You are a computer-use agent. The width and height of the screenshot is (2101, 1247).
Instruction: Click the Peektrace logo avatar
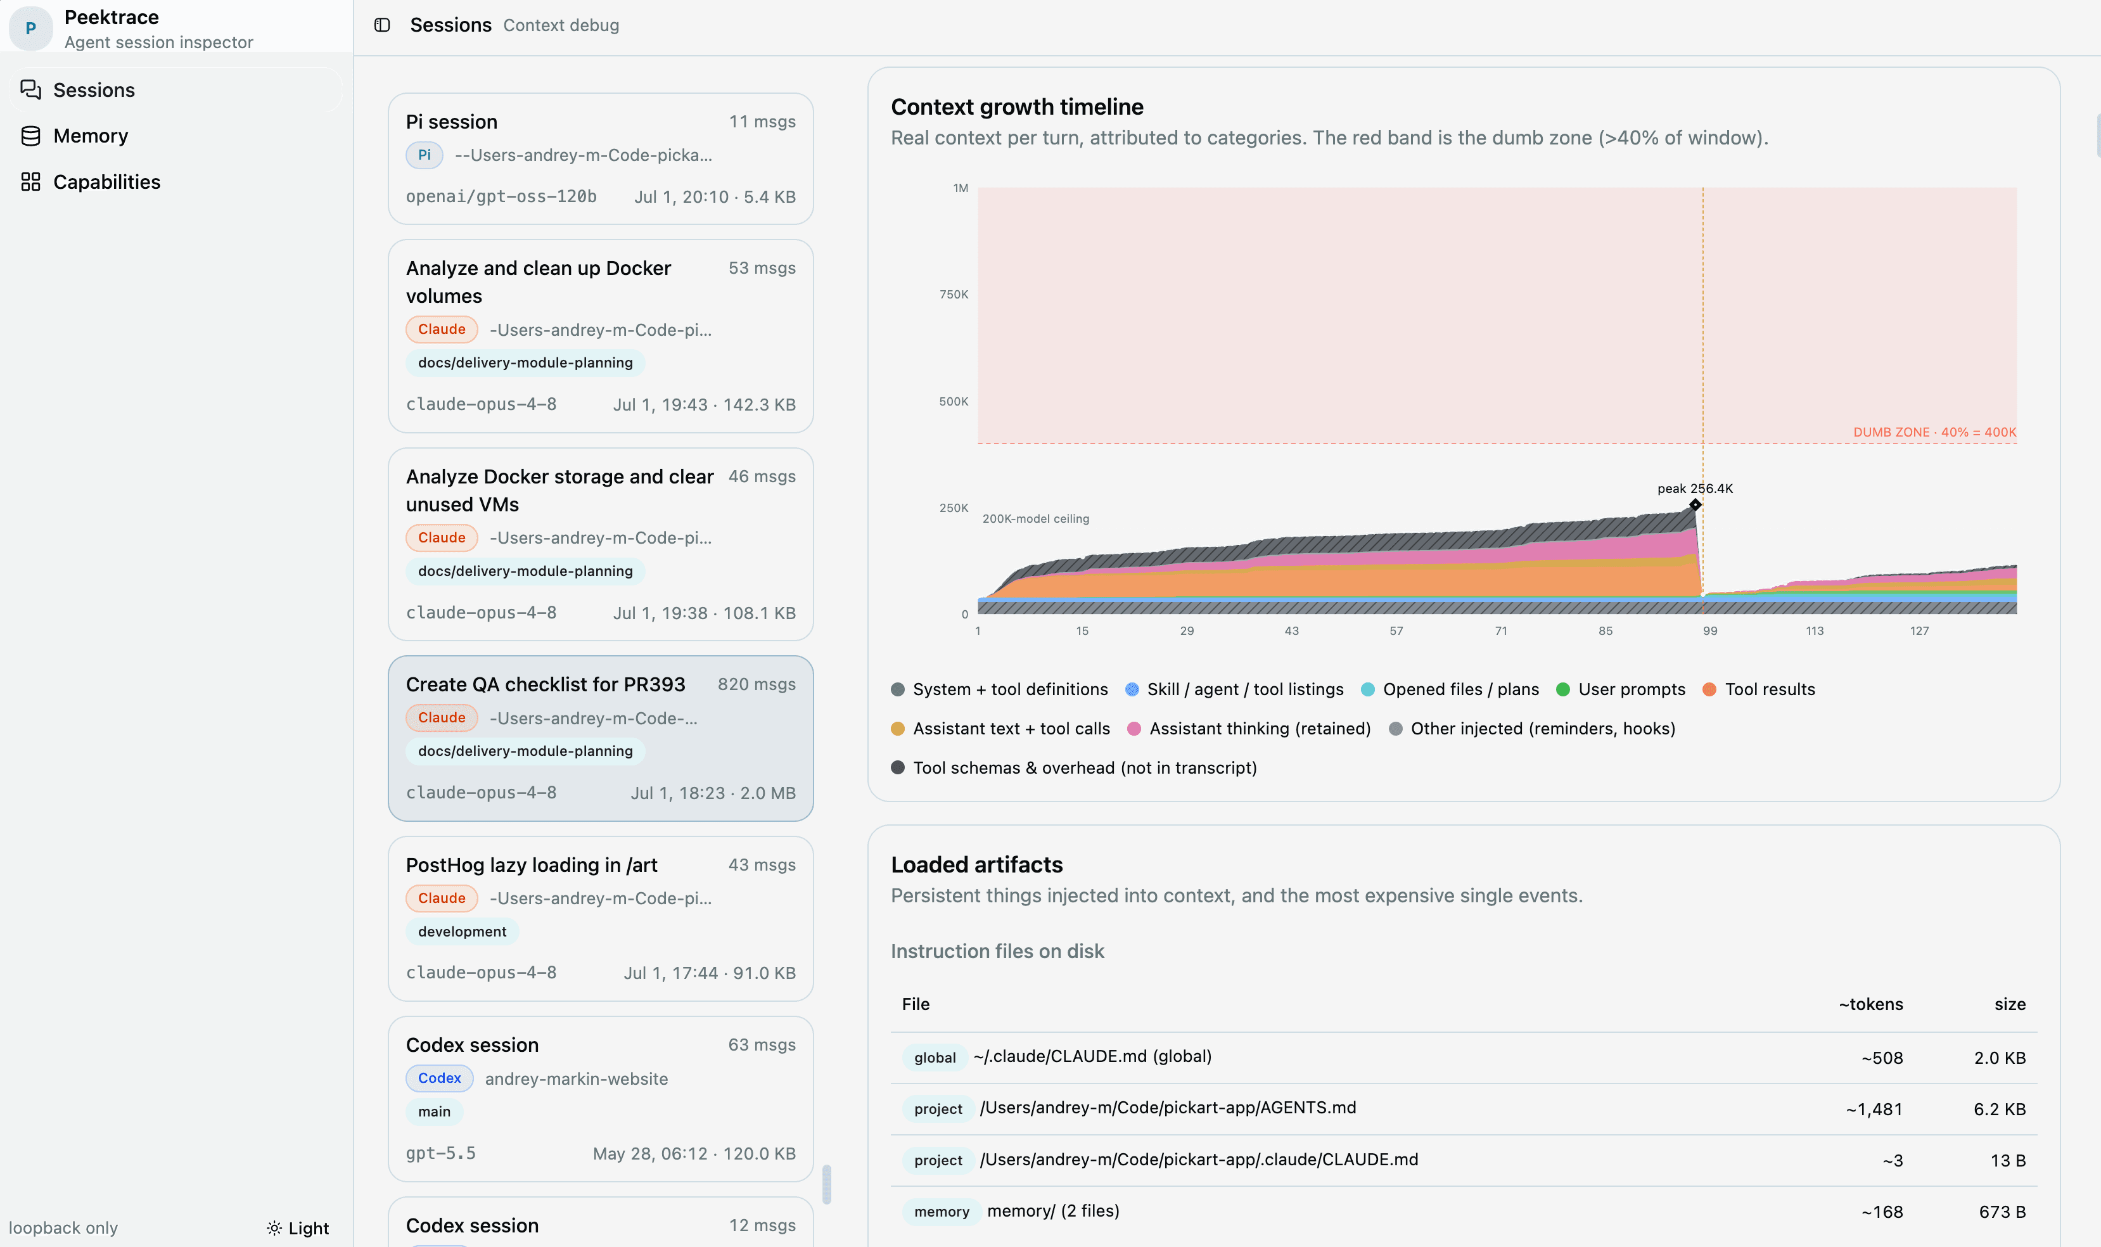click(31, 29)
